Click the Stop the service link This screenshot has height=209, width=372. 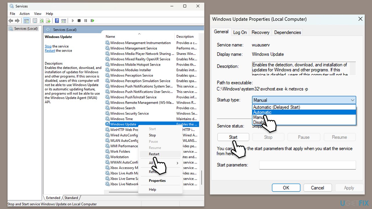click(x=48, y=46)
